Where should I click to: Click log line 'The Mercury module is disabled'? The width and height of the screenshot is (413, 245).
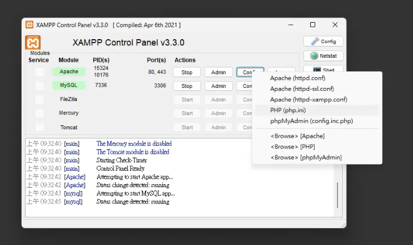(134, 143)
